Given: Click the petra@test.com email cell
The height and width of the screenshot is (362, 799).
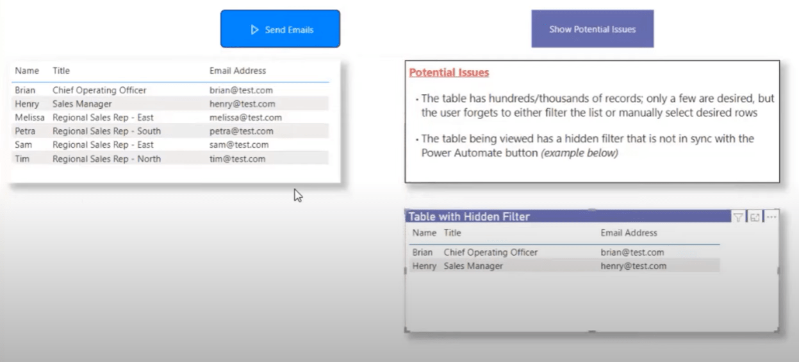Looking at the screenshot, I should pos(241,131).
